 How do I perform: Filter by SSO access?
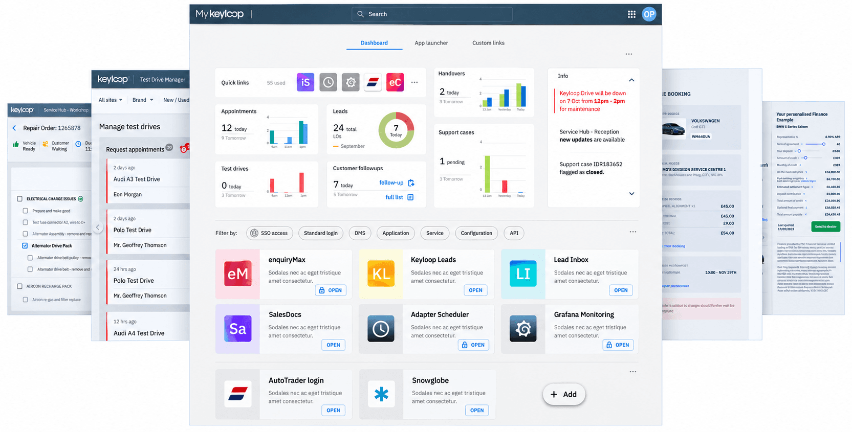[269, 233]
